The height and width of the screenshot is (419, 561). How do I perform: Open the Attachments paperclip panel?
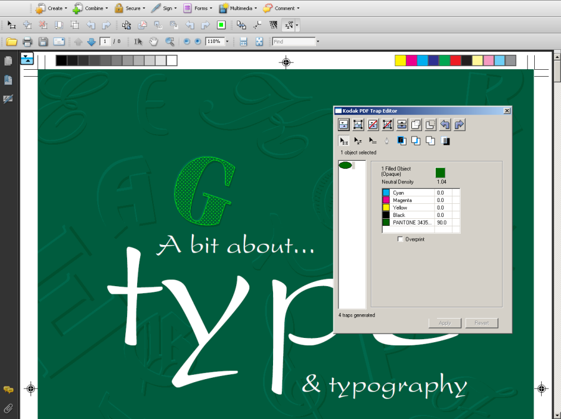tap(8, 408)
